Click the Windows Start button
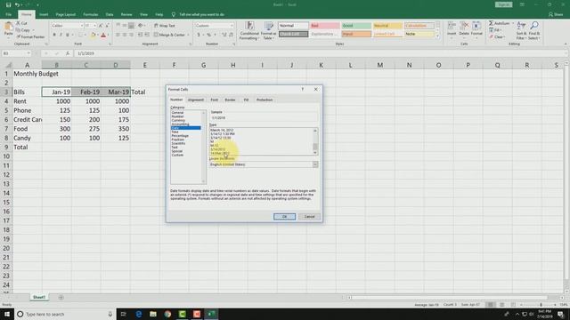 click(x=7, y=314)
